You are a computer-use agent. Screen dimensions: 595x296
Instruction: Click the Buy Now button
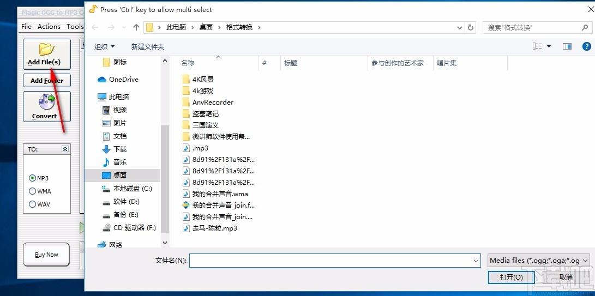[x=46, y=255]
